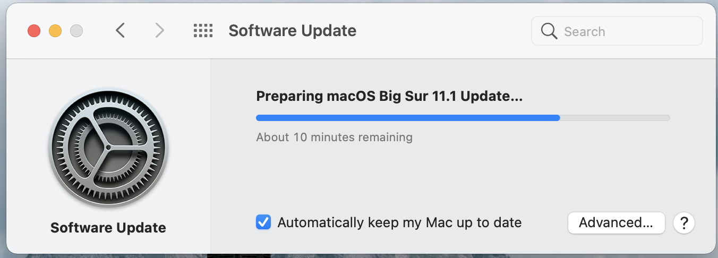Click the magnifying glass search icon
This screenshot has height=258, width=718.
(x=549, y=31)
